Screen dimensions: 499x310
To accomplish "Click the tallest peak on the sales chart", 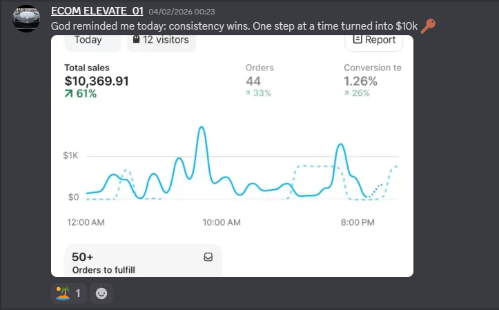I will click(x=201, y=128).
